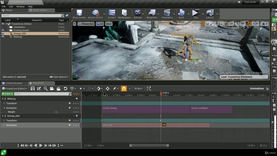Switch to Content Browser tab
Screen dimensions: 277x156
point(14,83)
